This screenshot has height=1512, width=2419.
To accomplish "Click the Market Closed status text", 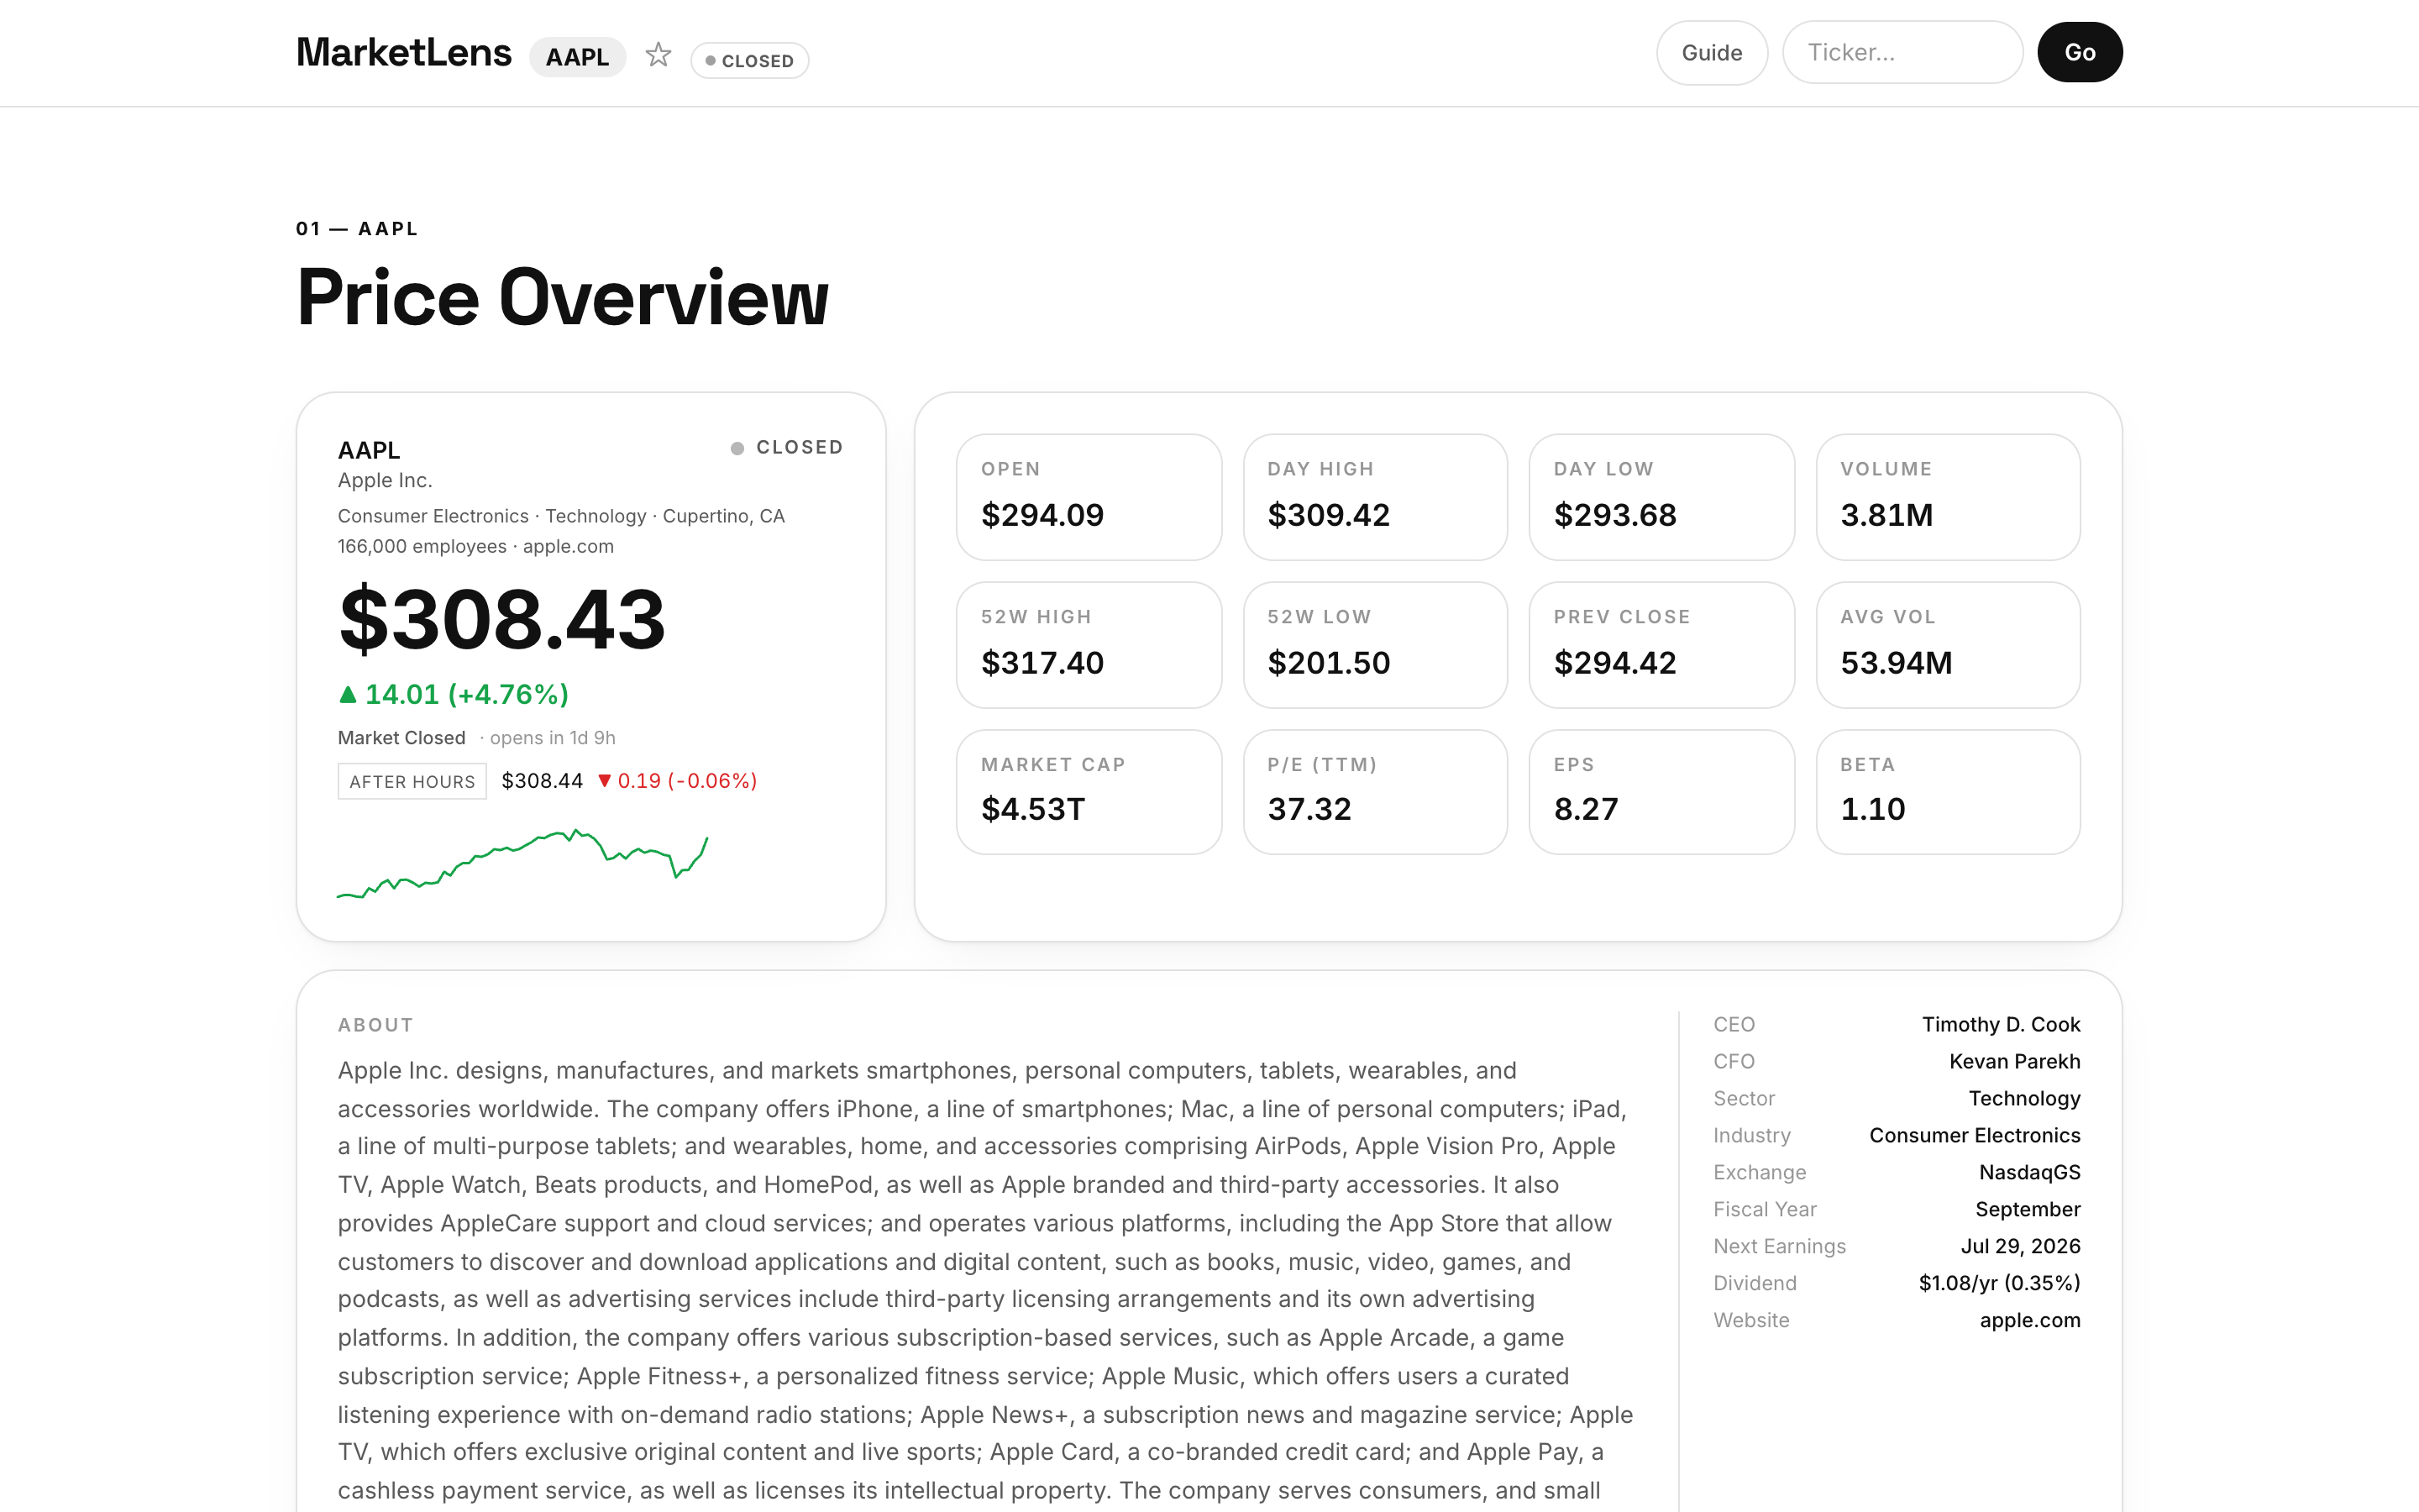I will [x=401, y=738].
